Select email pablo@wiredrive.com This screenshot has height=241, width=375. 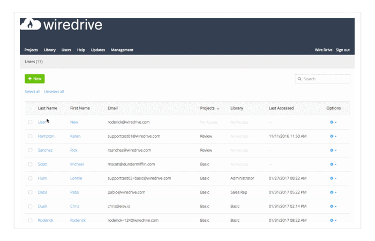click(126, 192)
